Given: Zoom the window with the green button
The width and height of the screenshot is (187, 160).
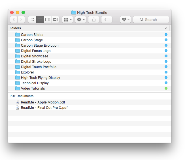Looking at the screenshot, I should 23,12.
